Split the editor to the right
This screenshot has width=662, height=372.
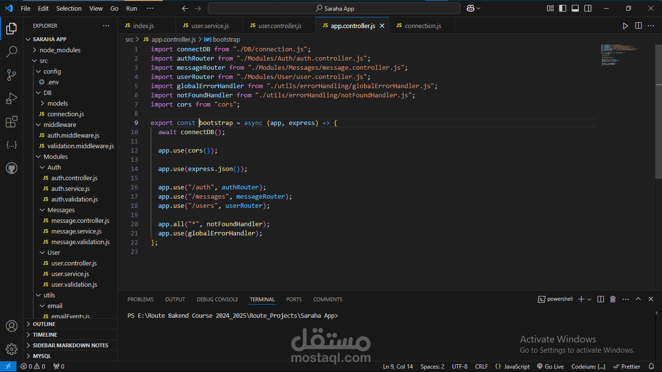pos(638,26)
